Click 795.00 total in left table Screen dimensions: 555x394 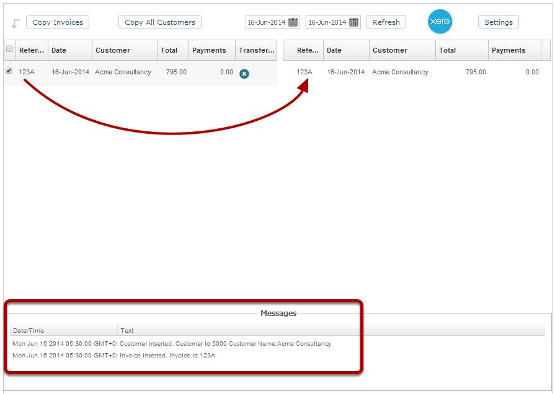[x=176, y=72]
